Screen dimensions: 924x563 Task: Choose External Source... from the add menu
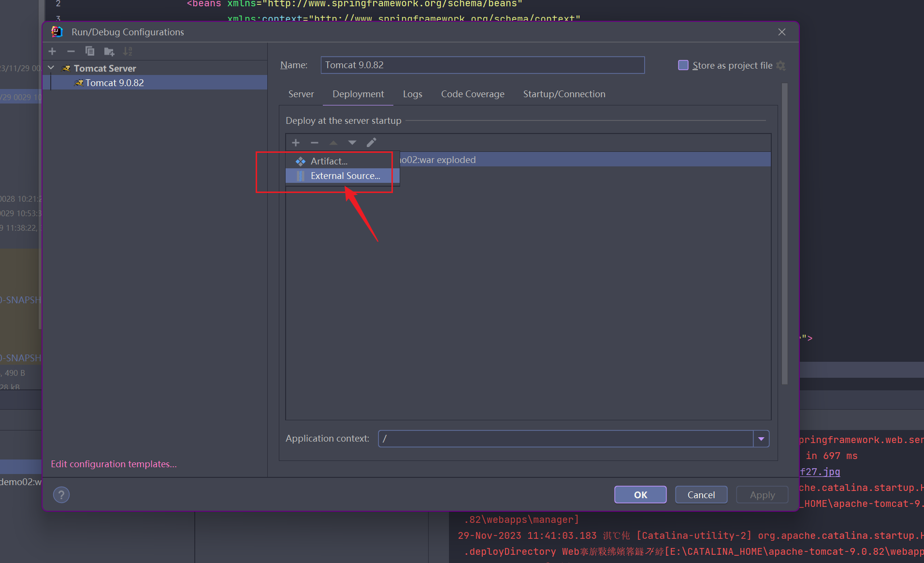pyautogui.click(x=343, y=176)
